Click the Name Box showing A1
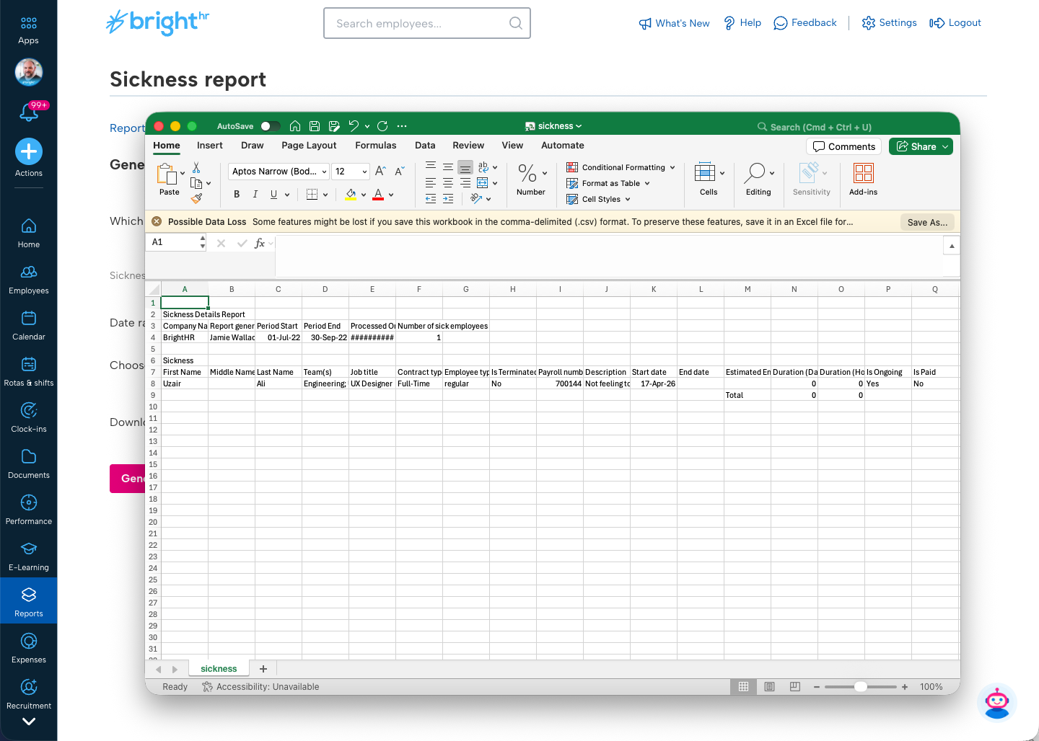The height and width of the screenshot is (741, 1039). [172, 242]
